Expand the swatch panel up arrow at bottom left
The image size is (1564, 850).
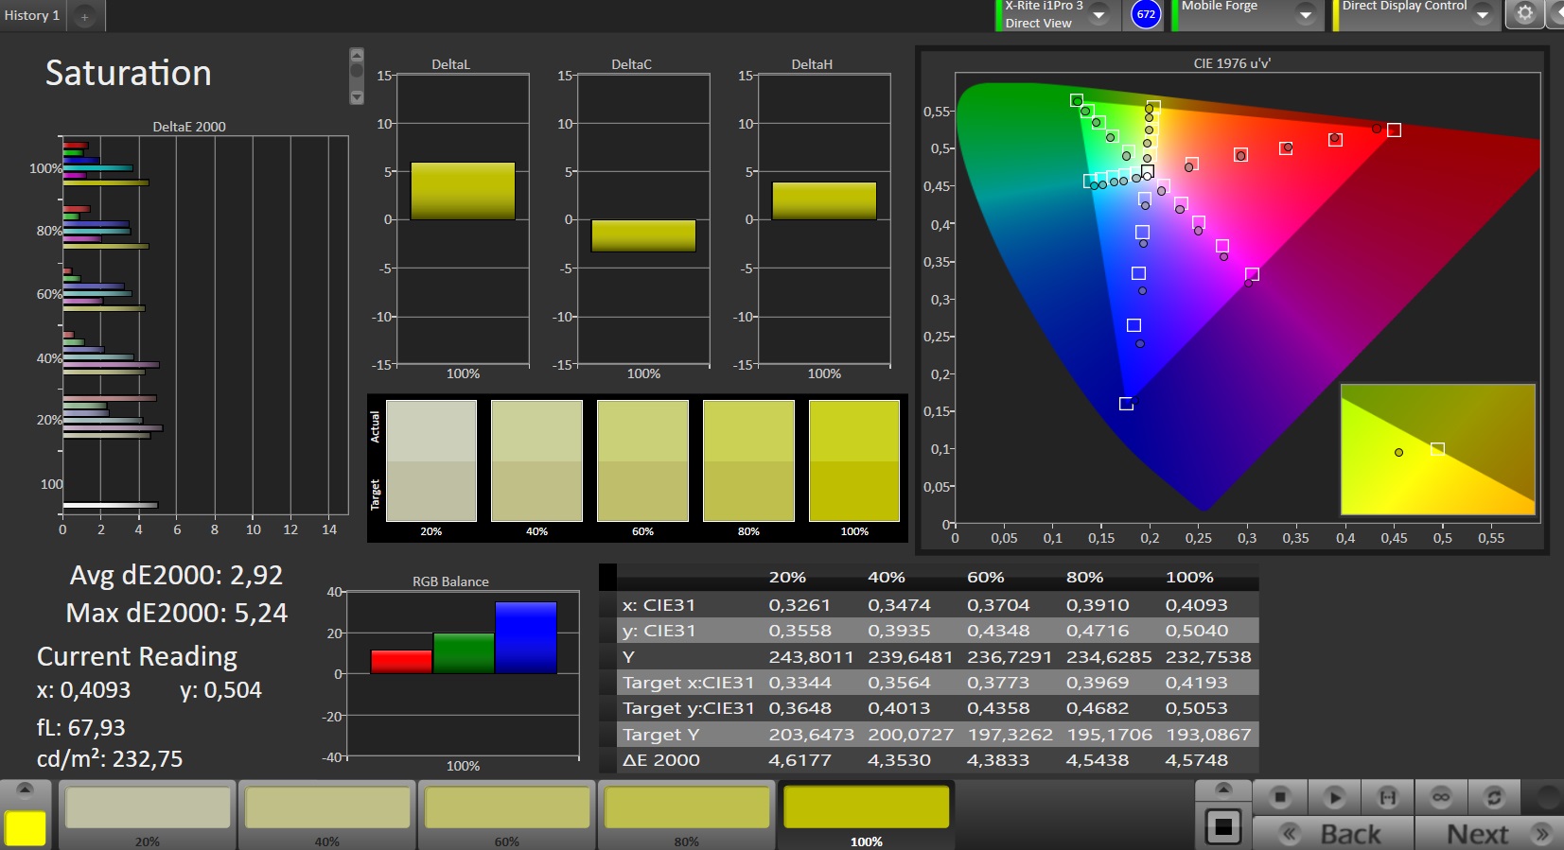click(26, 789)
